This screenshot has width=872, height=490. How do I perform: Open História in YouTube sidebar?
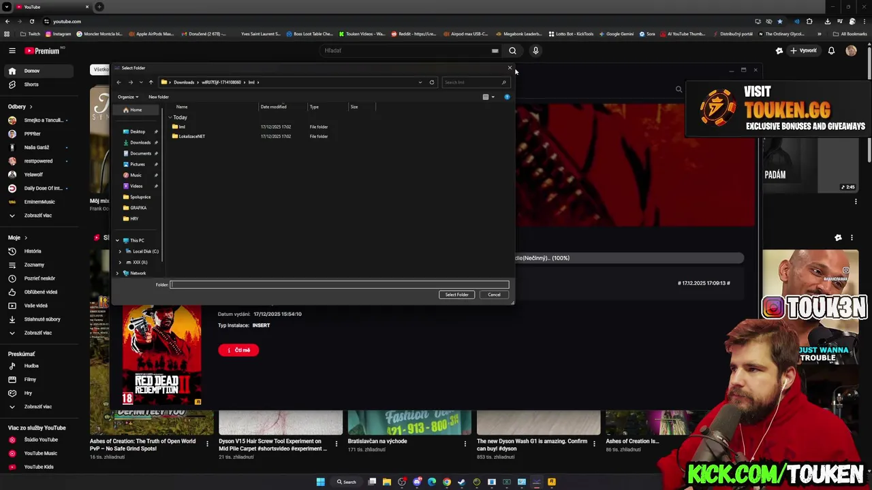pyautogui.click(x=33, y=251)
